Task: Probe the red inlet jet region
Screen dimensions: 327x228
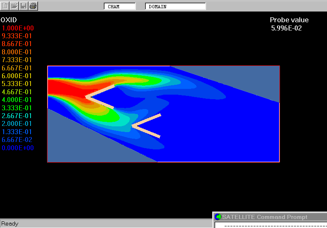Action: (62, 88)
